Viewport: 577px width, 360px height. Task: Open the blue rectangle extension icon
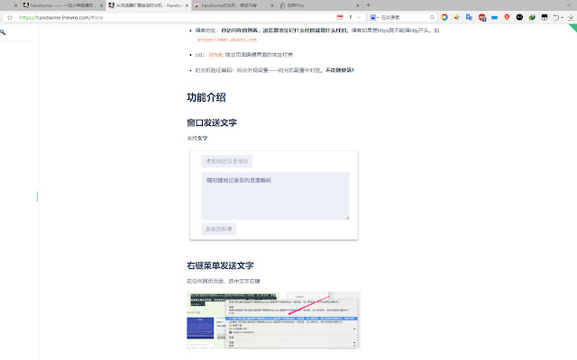(x=495, y=17)
